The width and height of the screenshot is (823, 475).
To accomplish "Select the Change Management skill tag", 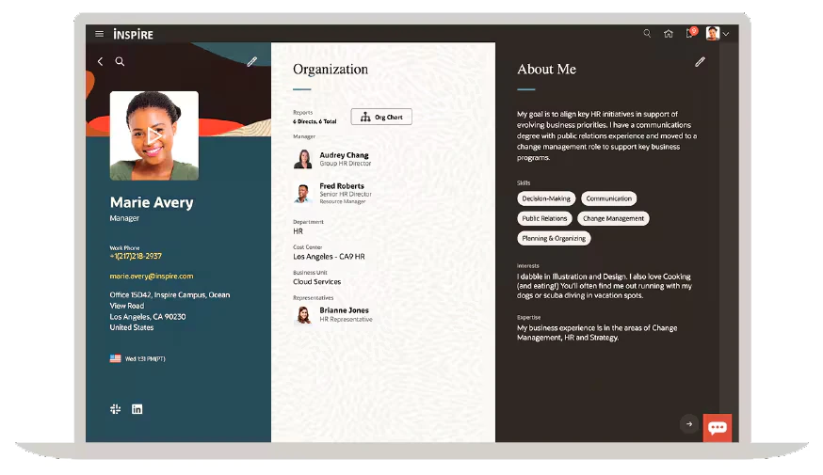I will (613, 218).
